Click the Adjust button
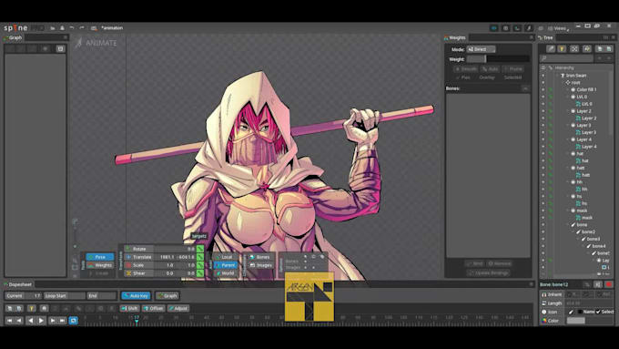Image resolution: width=619 pixels, height=349 pixels. point(178,308)
